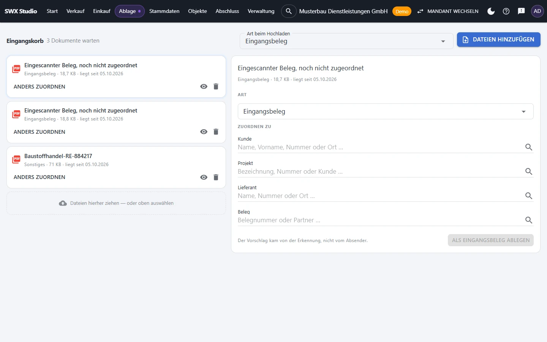Image resolution: width=547 pixels, height=342 pixels.
Task: Open the AD user avatar menu
Action: pos(537,11)
